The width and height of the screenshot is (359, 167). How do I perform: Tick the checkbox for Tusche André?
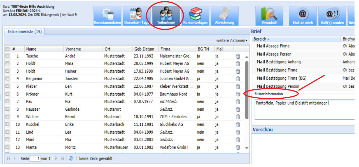point(7,56)
